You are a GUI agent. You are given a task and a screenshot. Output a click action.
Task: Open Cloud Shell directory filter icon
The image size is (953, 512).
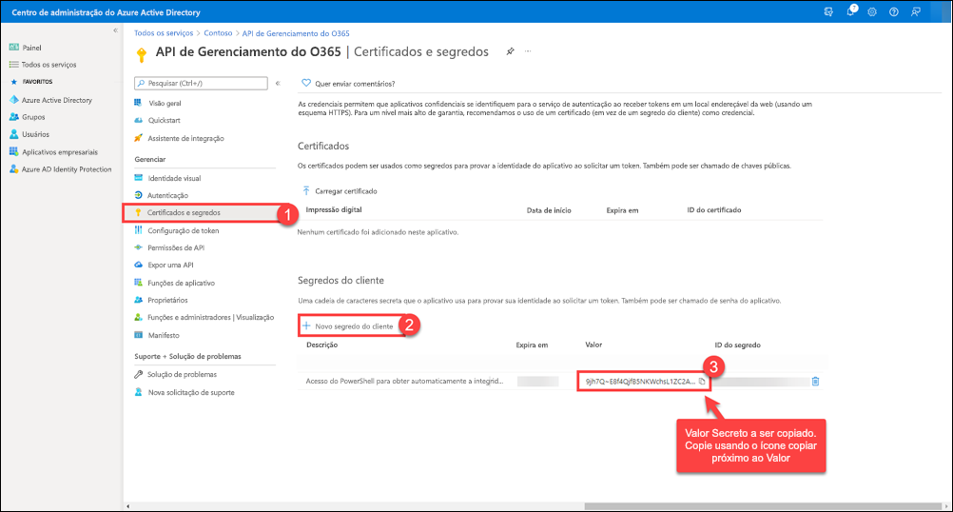[x=830, y=11]
